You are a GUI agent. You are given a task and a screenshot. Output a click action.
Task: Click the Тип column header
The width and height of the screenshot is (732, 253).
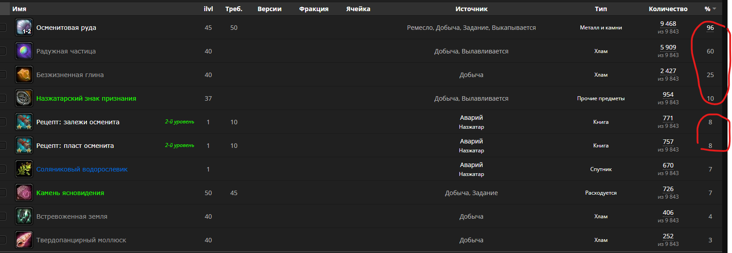600,9
